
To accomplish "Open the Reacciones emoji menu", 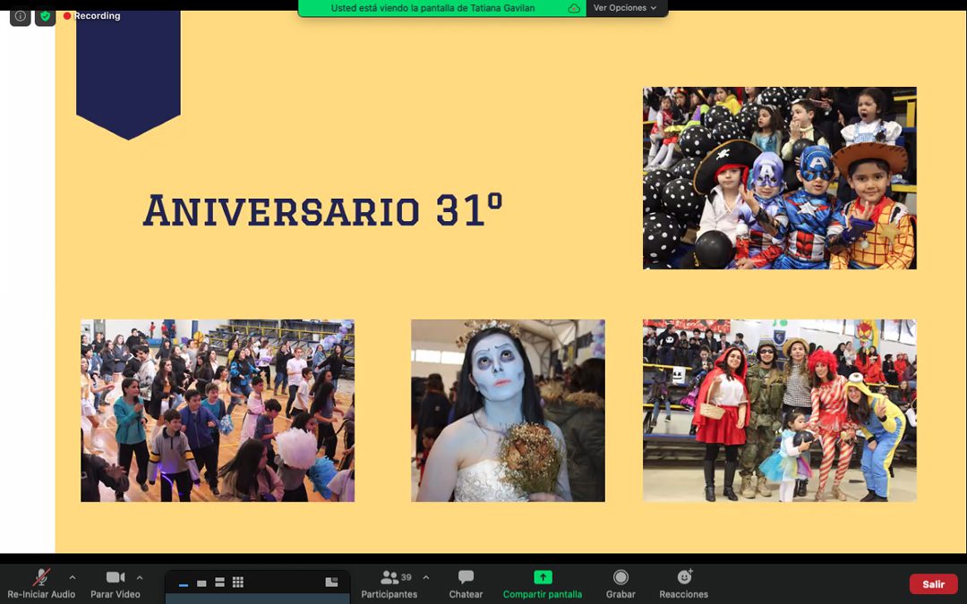I will [x=684, y=577].
